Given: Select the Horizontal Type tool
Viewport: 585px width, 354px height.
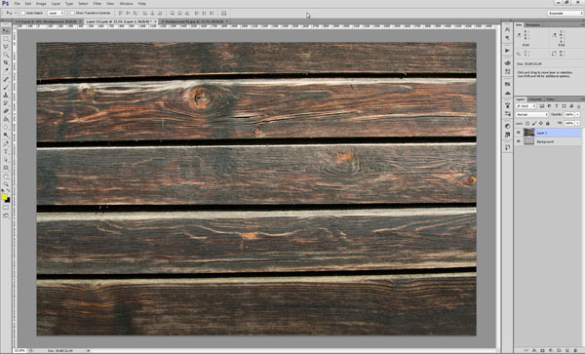Looking at the screenshot, I should pos(6,152).
